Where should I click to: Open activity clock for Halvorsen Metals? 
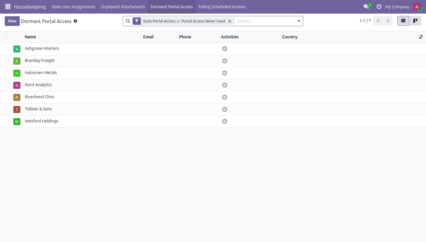point(225,73)
